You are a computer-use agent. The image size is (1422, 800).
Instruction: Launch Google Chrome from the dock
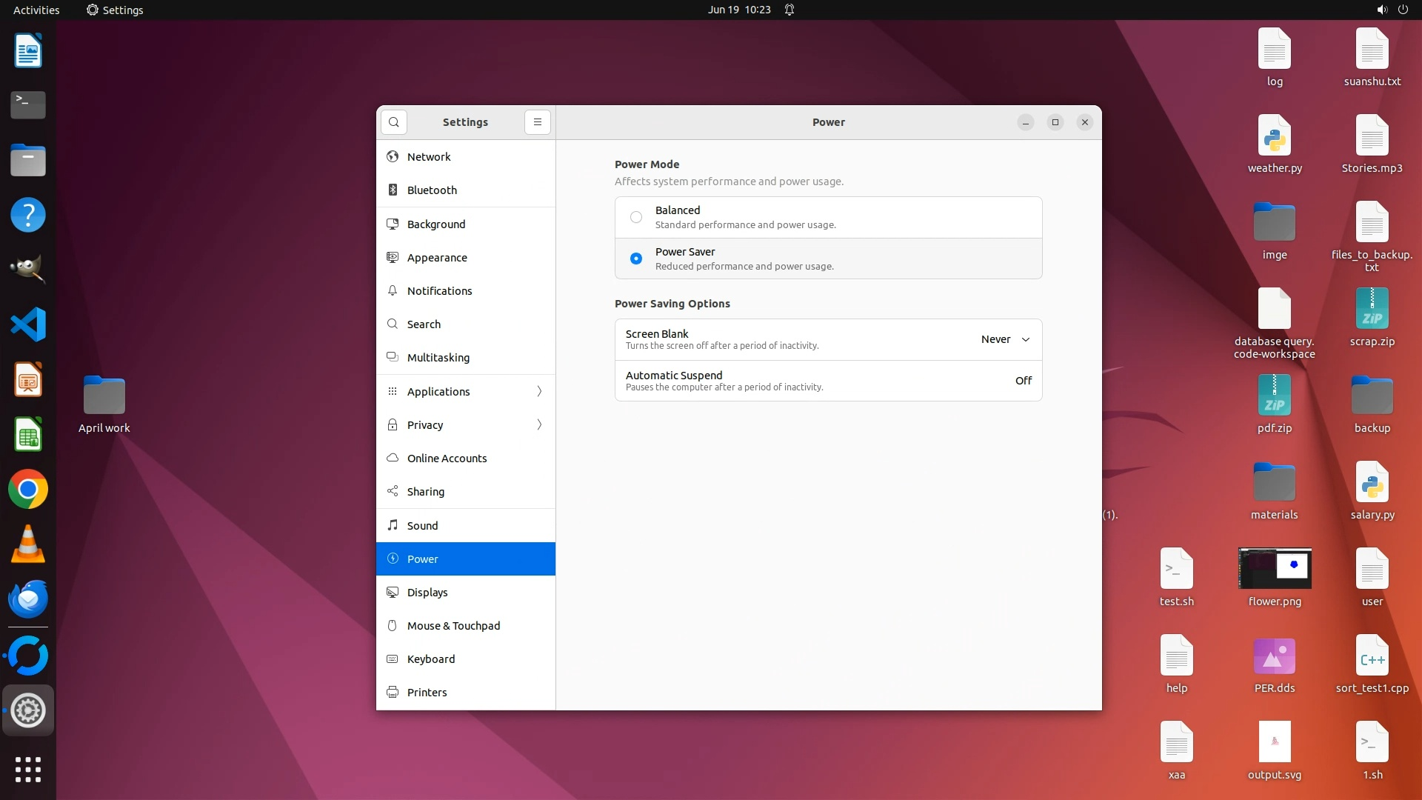tap(28, 490)
